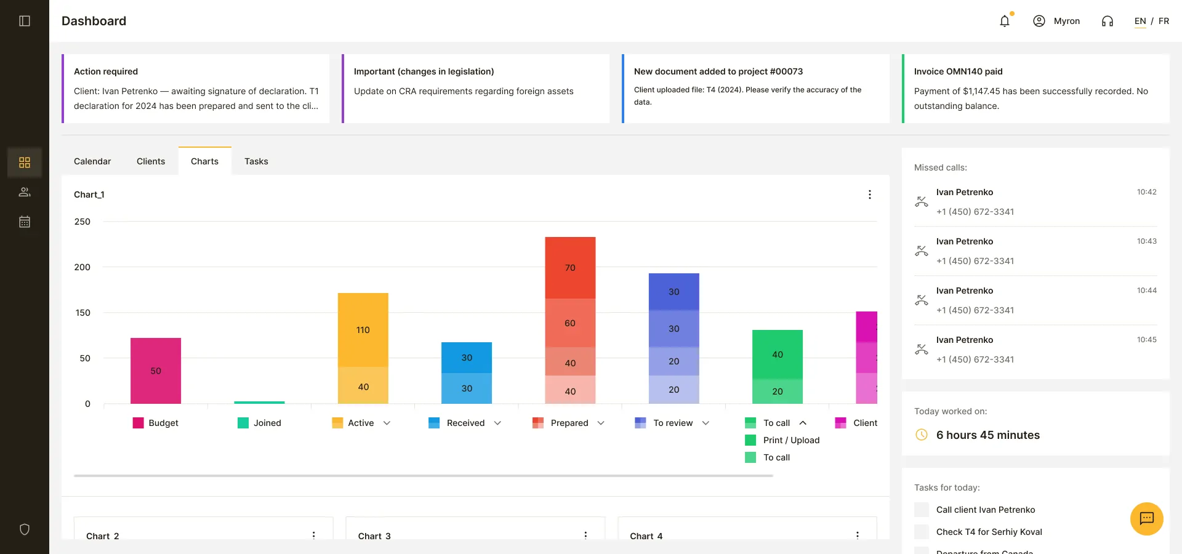The image size is (1182, 554).
Task: Open the shield icon in sidebar
Action: click(25, 529)
